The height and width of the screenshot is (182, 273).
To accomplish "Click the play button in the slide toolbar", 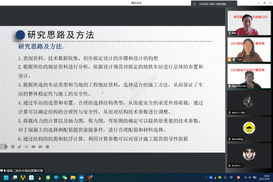I will 13,146.
